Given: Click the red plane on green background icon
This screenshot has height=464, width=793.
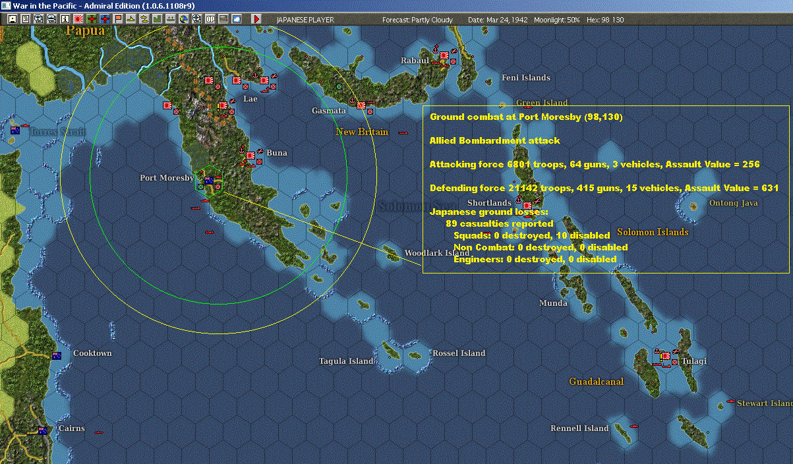Looking at the screenshot, I should click(x=92, y=19).
